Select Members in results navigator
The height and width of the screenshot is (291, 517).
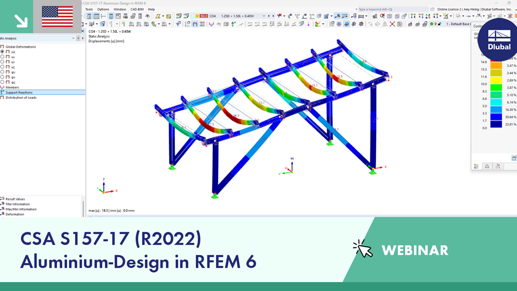click(12, 88)
